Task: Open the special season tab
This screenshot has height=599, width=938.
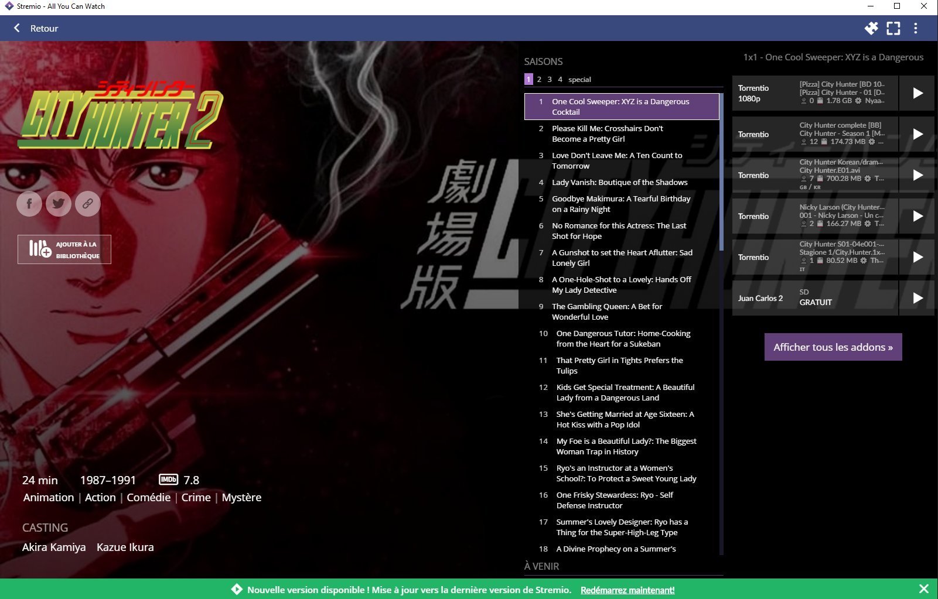Action: (x=579, y=79)
